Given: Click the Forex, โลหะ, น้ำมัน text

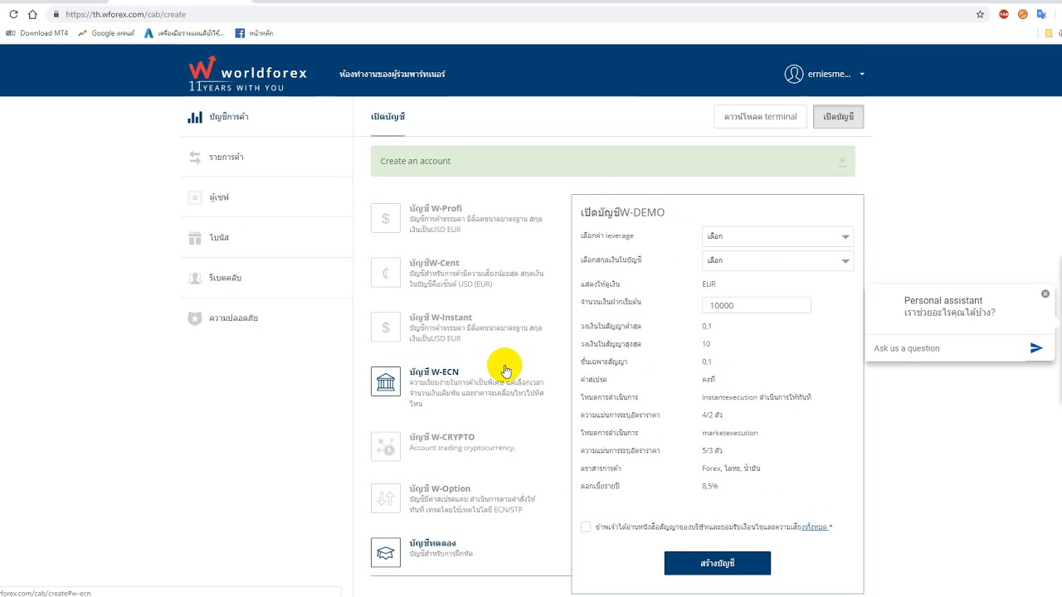Looking at the screenshot, I should [731, 468].
